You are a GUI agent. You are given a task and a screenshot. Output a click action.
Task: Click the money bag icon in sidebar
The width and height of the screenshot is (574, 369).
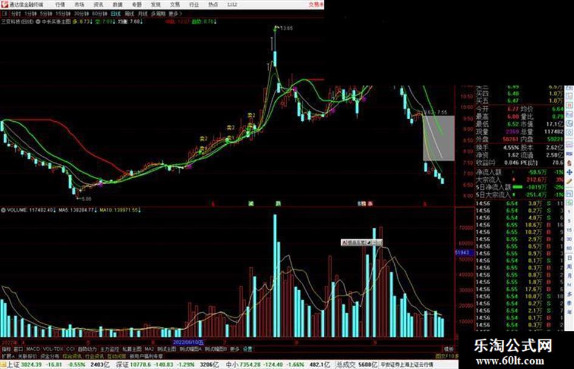click(x=569, y=164)
